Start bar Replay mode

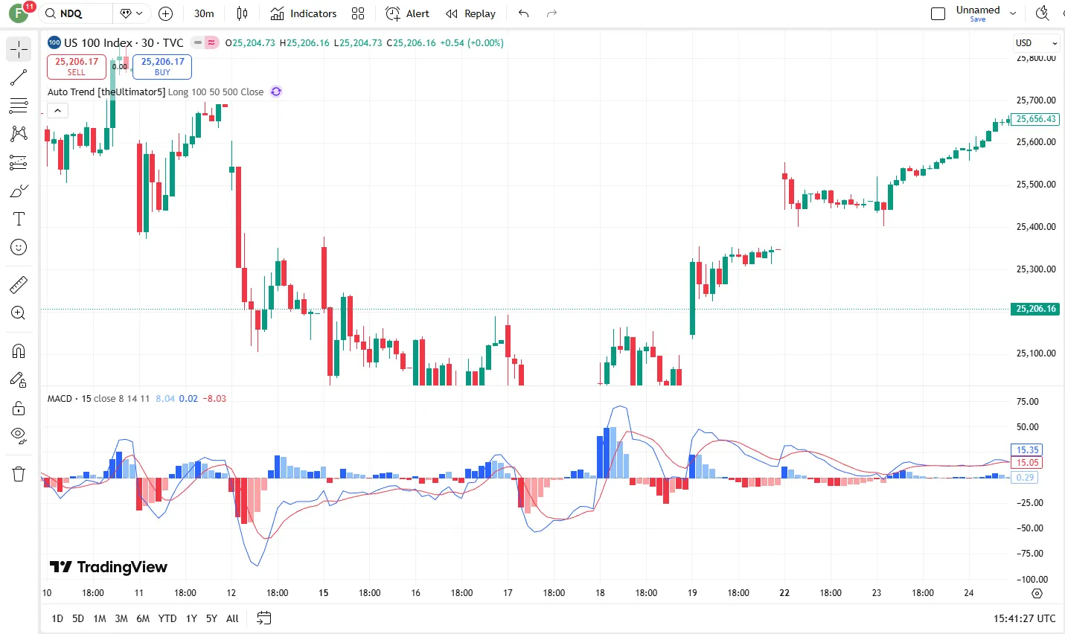coord(470,13)
